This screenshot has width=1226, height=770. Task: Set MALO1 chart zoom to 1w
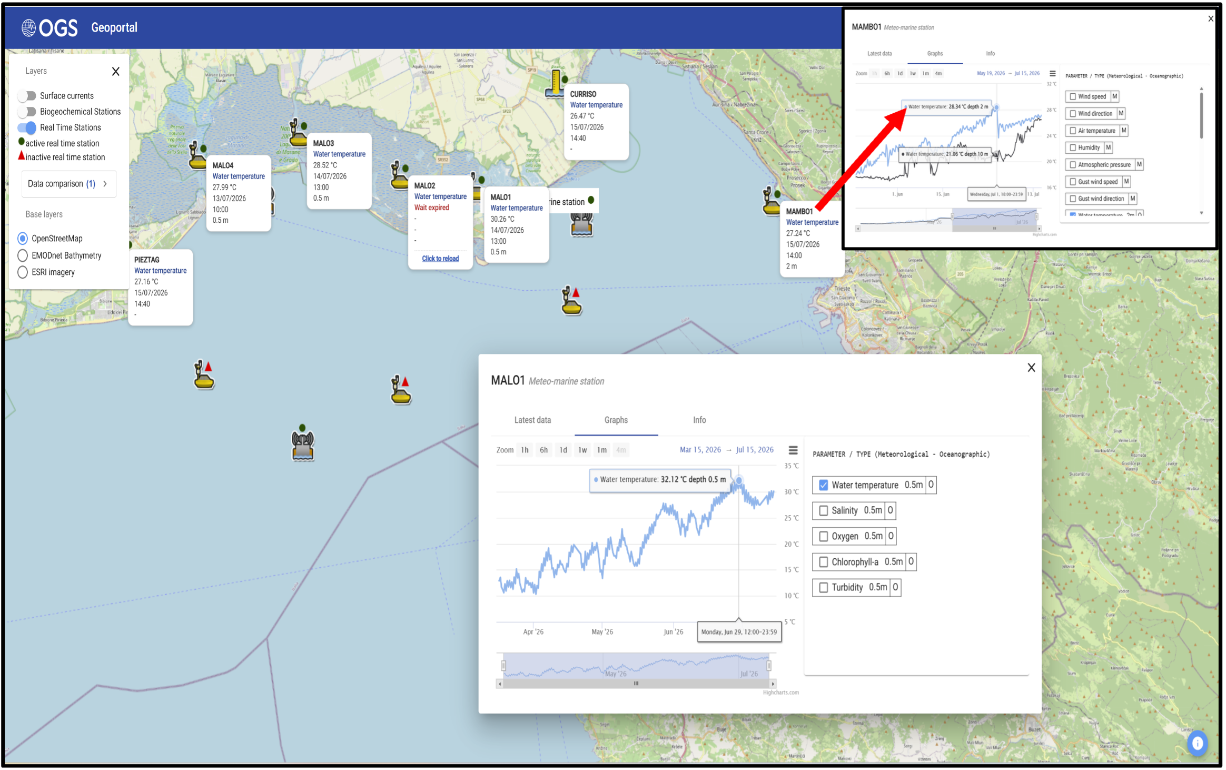pos(582,450)
